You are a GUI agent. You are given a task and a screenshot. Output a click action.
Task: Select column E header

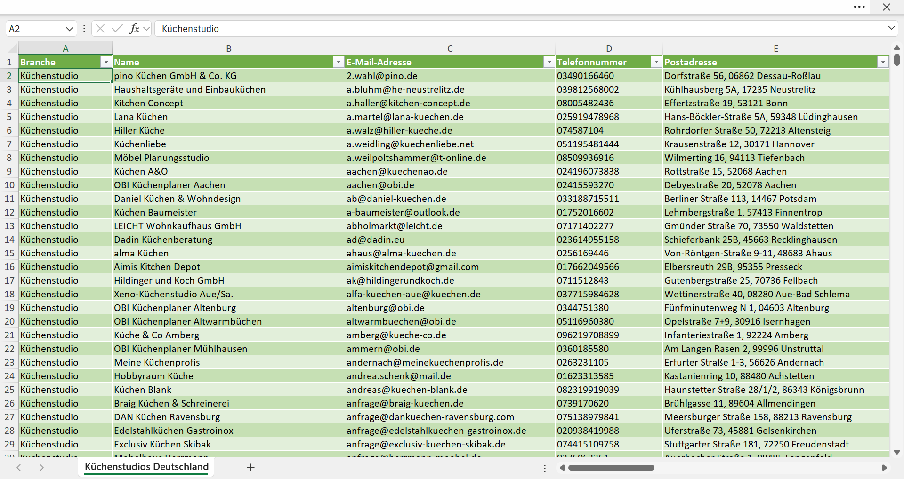click(776, 48)
